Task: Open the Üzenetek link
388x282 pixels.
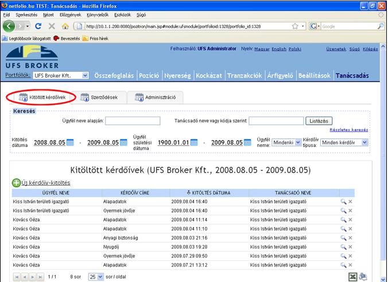Action: pyautogui.click(x=336, y=49)
